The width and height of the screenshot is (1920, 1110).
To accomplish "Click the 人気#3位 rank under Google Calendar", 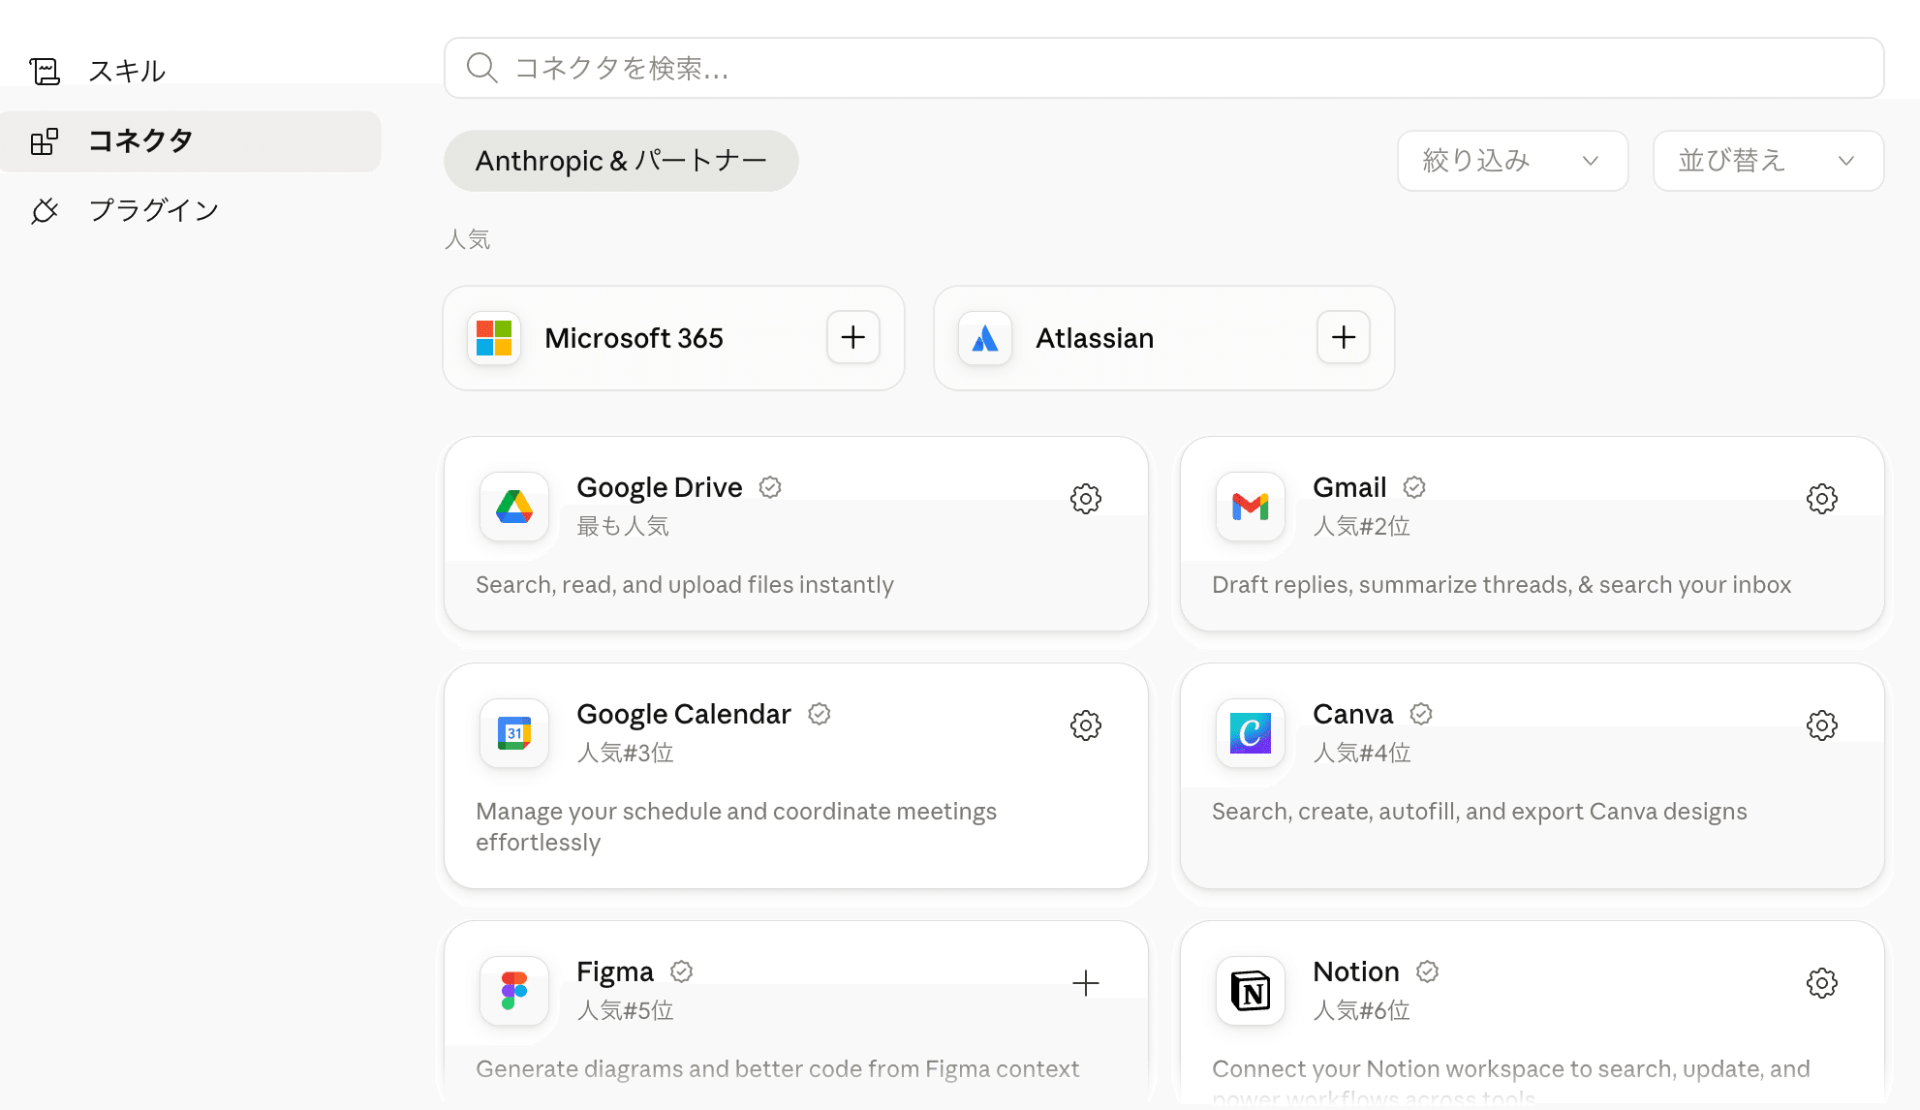I will coord(626,753).
